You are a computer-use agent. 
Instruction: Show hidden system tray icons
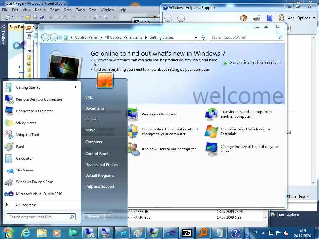click(263, 233)
